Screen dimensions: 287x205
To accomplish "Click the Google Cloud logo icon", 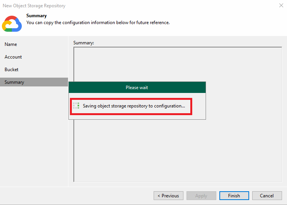I will [12, 24].
